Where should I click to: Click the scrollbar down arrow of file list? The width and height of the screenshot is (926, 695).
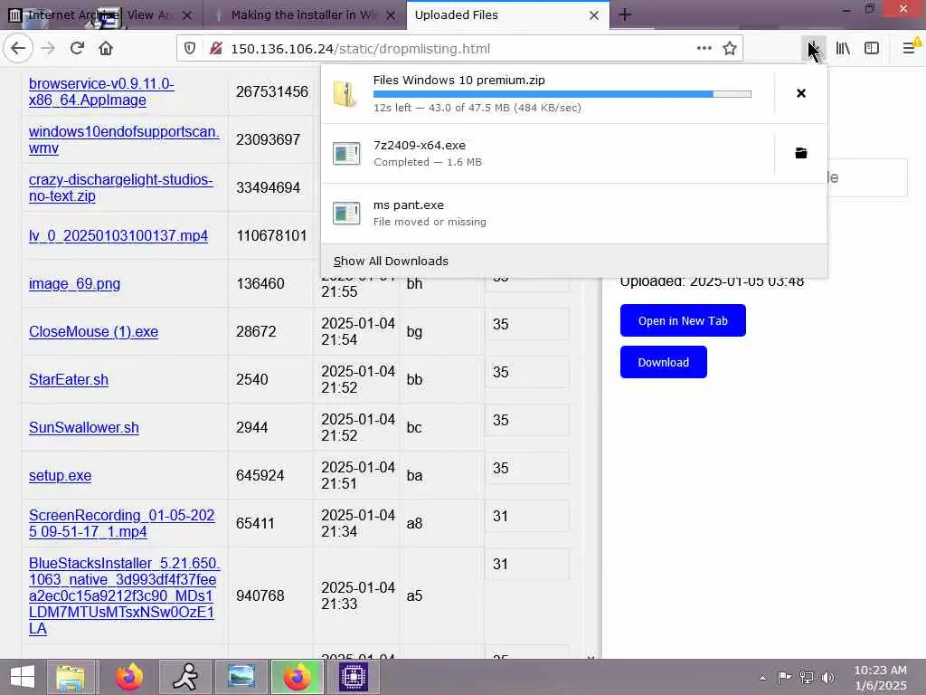(x=591, y=657)
